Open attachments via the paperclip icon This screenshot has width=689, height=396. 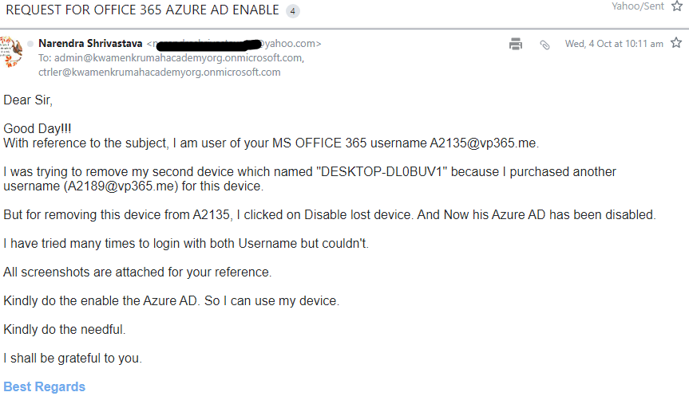point(544,45)
